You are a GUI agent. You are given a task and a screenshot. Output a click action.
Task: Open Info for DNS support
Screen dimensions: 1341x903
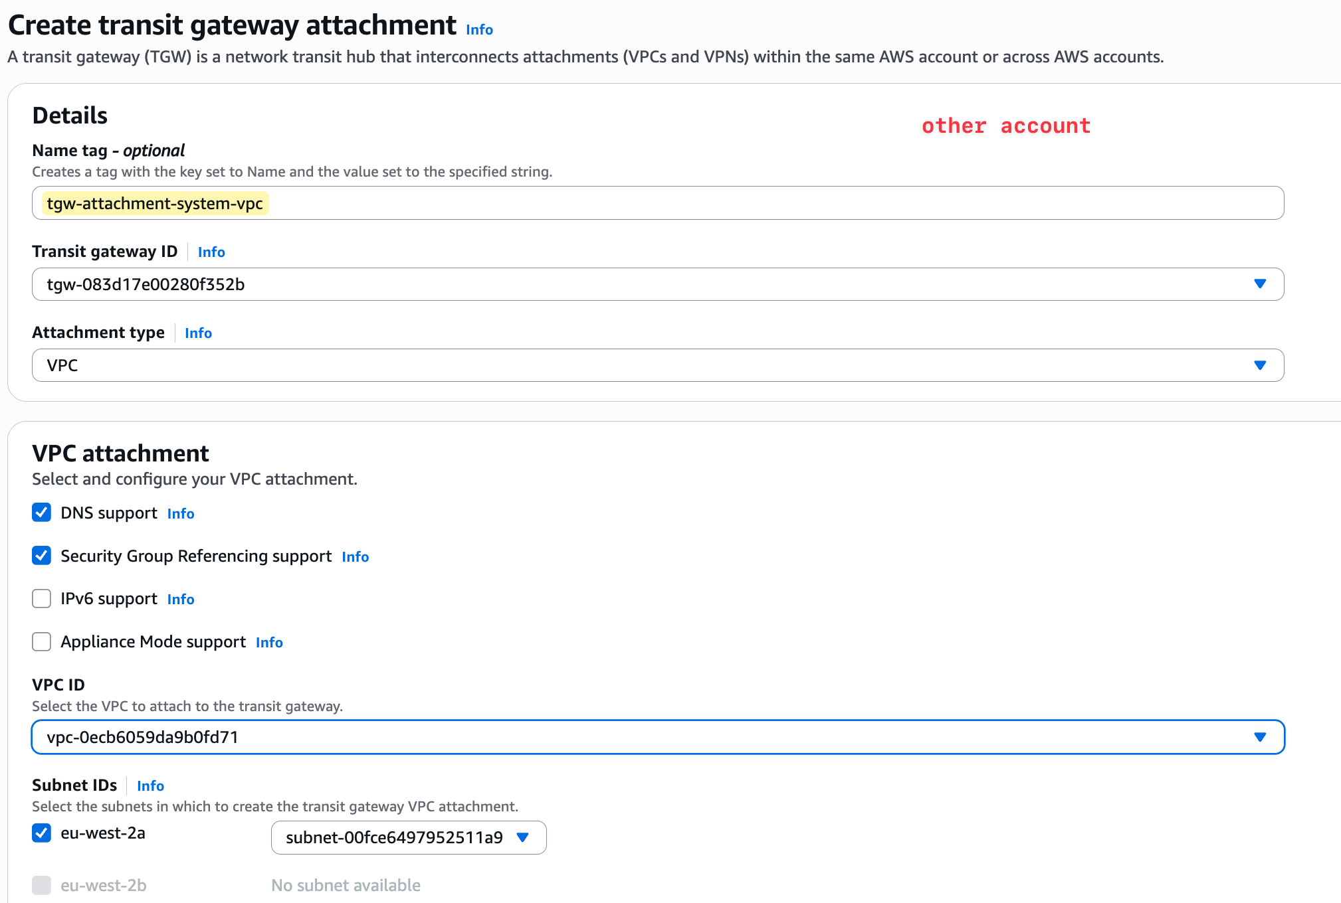pos(181,514)
